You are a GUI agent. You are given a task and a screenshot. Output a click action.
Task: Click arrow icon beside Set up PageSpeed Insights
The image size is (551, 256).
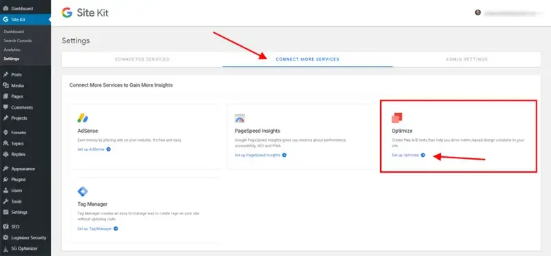[x=284, y=156]
